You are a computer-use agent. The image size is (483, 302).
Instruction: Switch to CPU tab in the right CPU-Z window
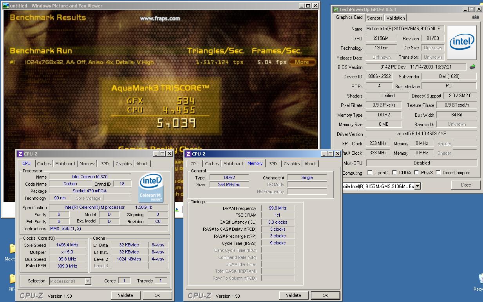[195, 164]
